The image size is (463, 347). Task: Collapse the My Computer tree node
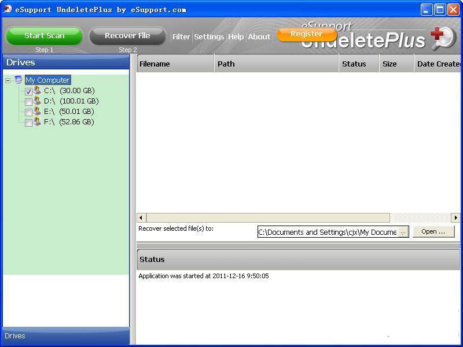[8, 80]
